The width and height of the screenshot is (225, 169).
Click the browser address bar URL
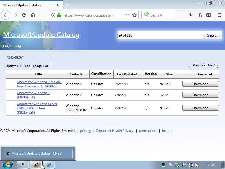[x=89, y=15]
